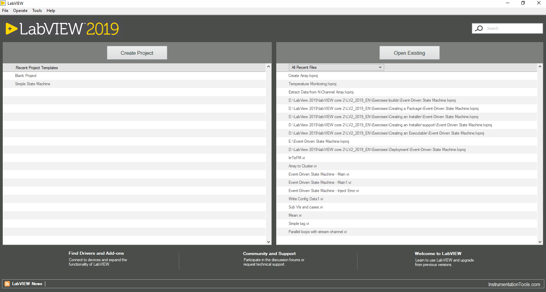Viewport: 546px width, 292px height.
Task: Click the Community and Support link
Action: 269,254
